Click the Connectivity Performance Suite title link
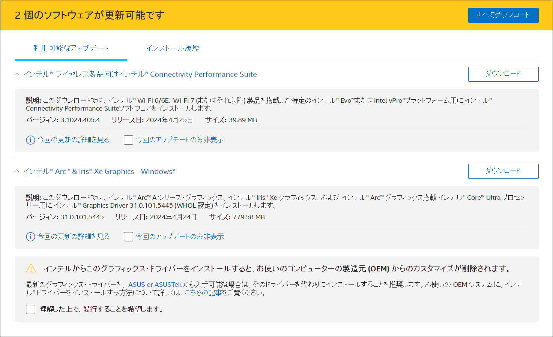 (x=140, y=74)
